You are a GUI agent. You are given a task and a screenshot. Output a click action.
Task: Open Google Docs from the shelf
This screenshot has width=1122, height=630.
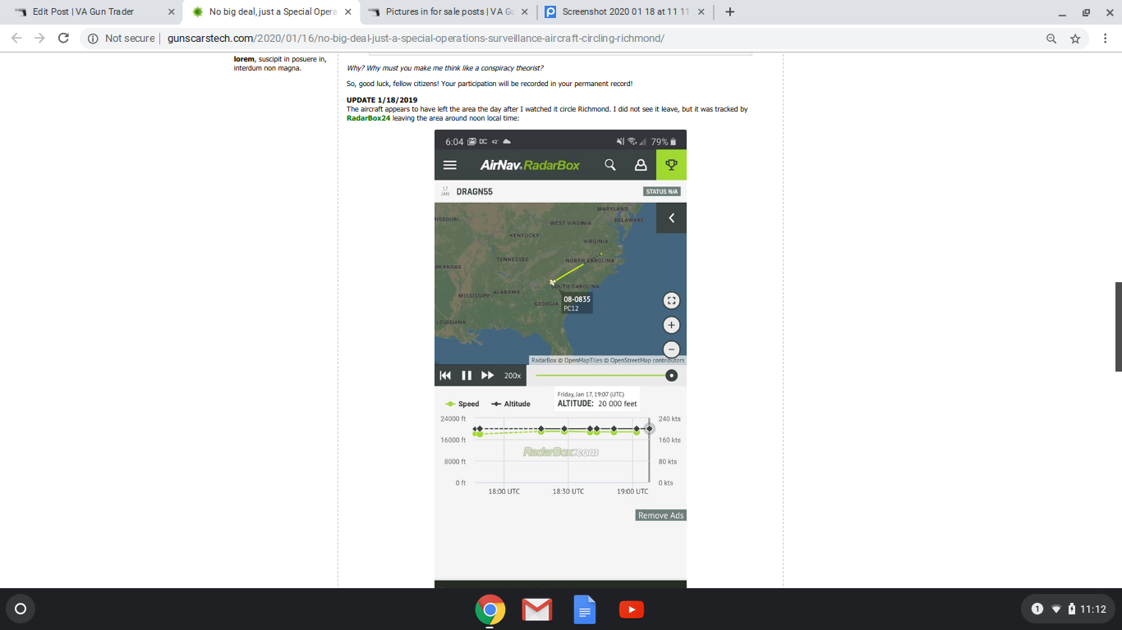click(584, 609)
